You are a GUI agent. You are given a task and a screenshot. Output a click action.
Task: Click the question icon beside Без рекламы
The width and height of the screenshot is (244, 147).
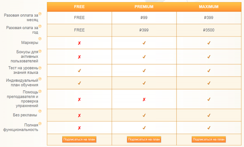40,111
